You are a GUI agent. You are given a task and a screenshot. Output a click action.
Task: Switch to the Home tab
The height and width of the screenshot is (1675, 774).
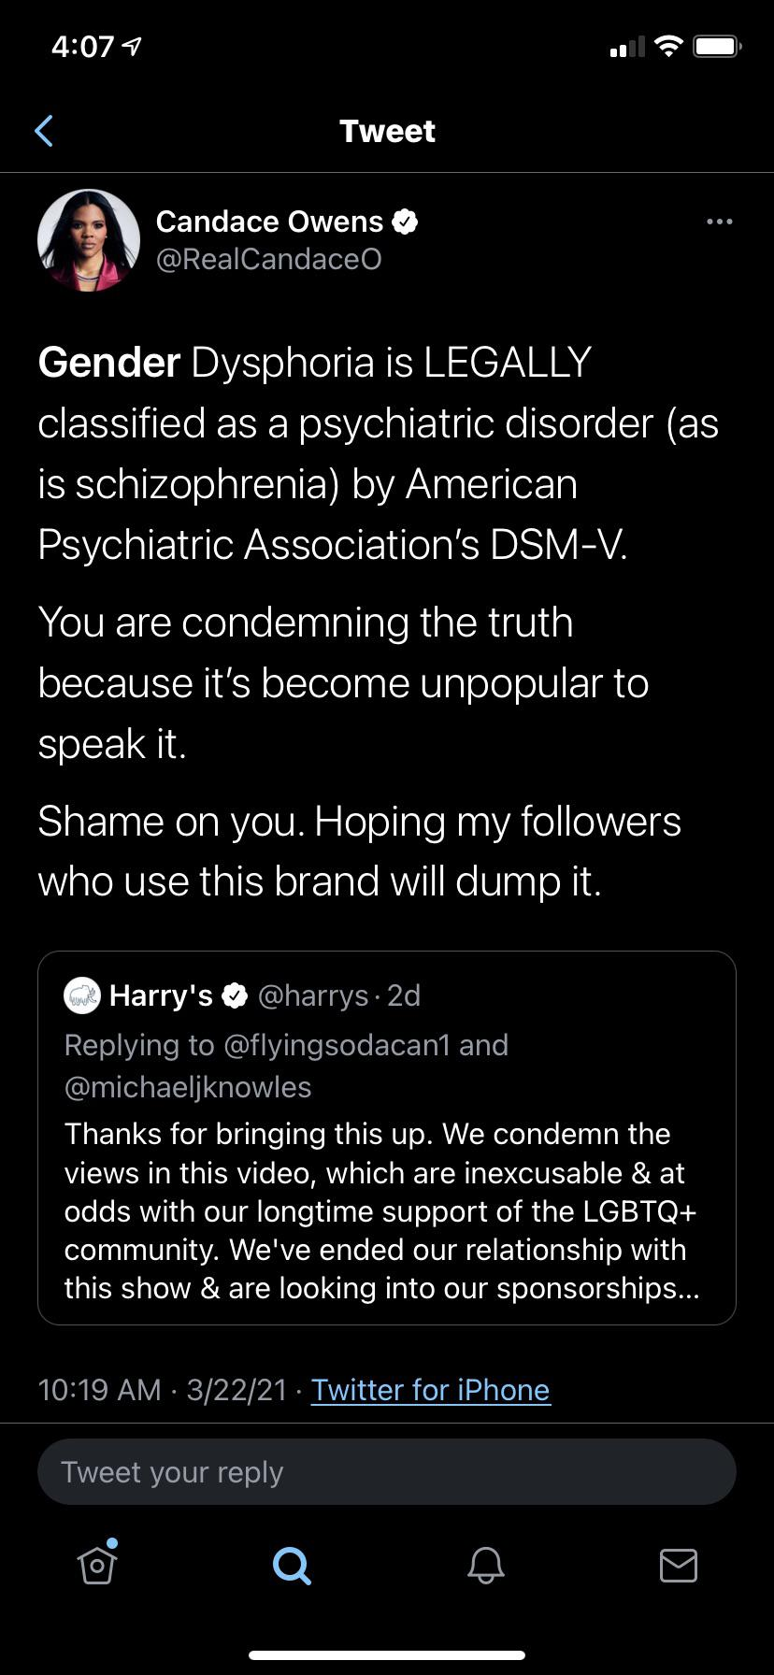(x=97, y=1564)
